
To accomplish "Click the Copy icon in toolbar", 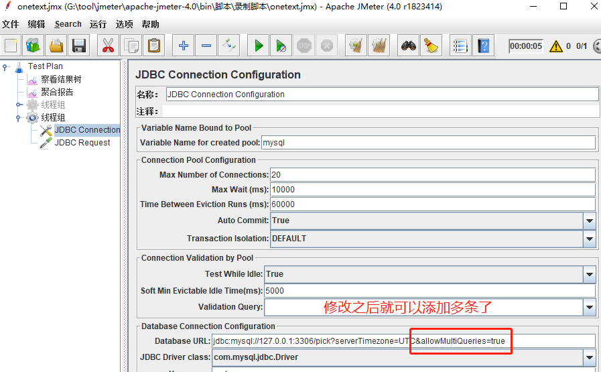I will (x=131, y=46).
